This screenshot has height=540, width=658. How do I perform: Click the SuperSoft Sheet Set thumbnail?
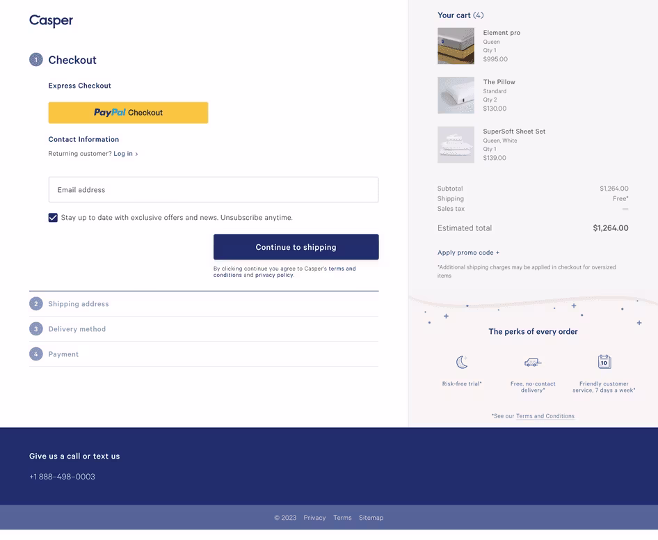click(456, 145)
